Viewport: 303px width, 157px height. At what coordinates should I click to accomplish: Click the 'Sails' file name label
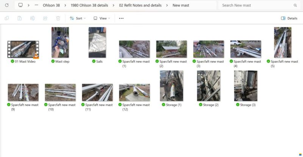[99, 61]
